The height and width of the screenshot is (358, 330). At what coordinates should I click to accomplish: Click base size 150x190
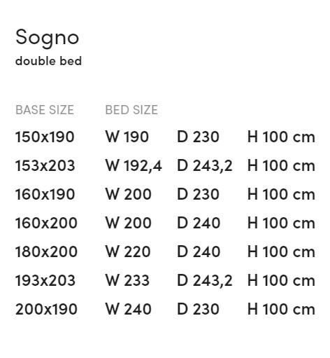pos(45,137)
